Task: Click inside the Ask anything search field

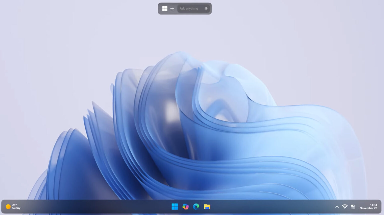Action: [190, 8]
